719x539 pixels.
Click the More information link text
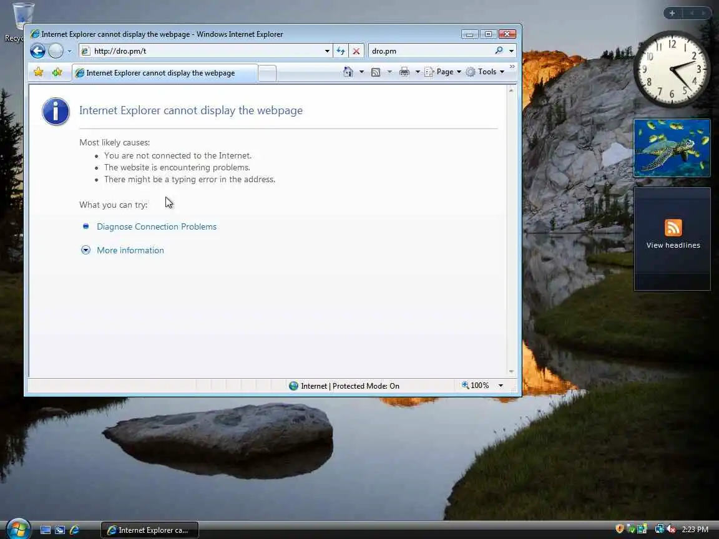[x=130, y=250]
